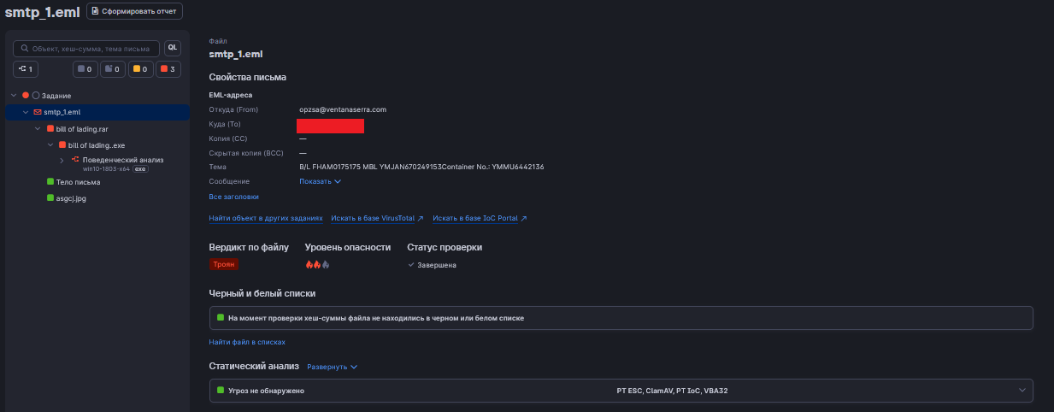1054x412 pixels.
Task: Click green square in Угроз не обнаружено row
Action: [220, 391]
